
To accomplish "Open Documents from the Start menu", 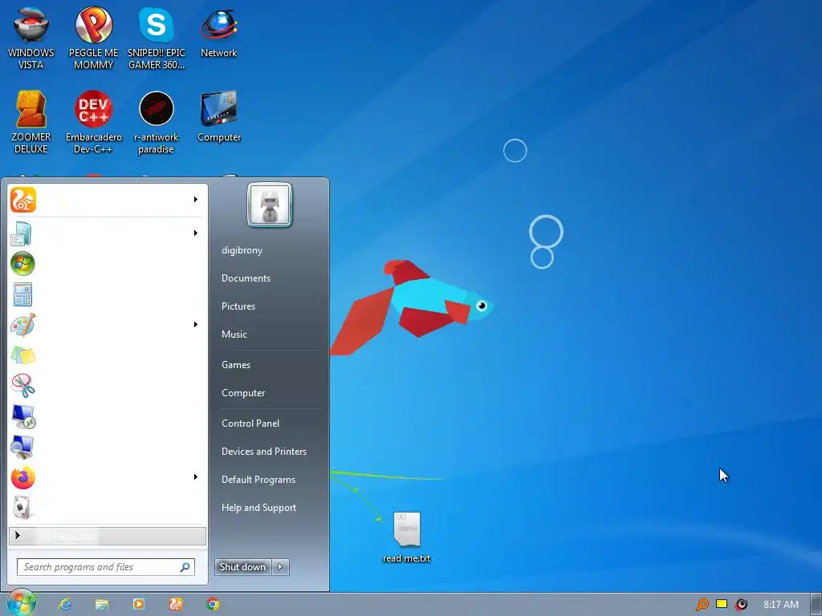I will tap(246, 278).
